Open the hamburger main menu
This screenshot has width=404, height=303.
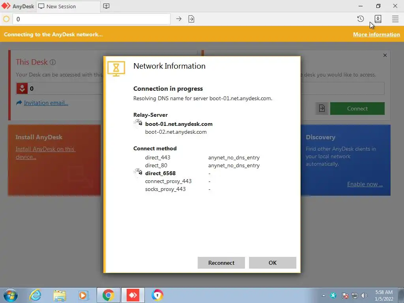click(395, 19)
